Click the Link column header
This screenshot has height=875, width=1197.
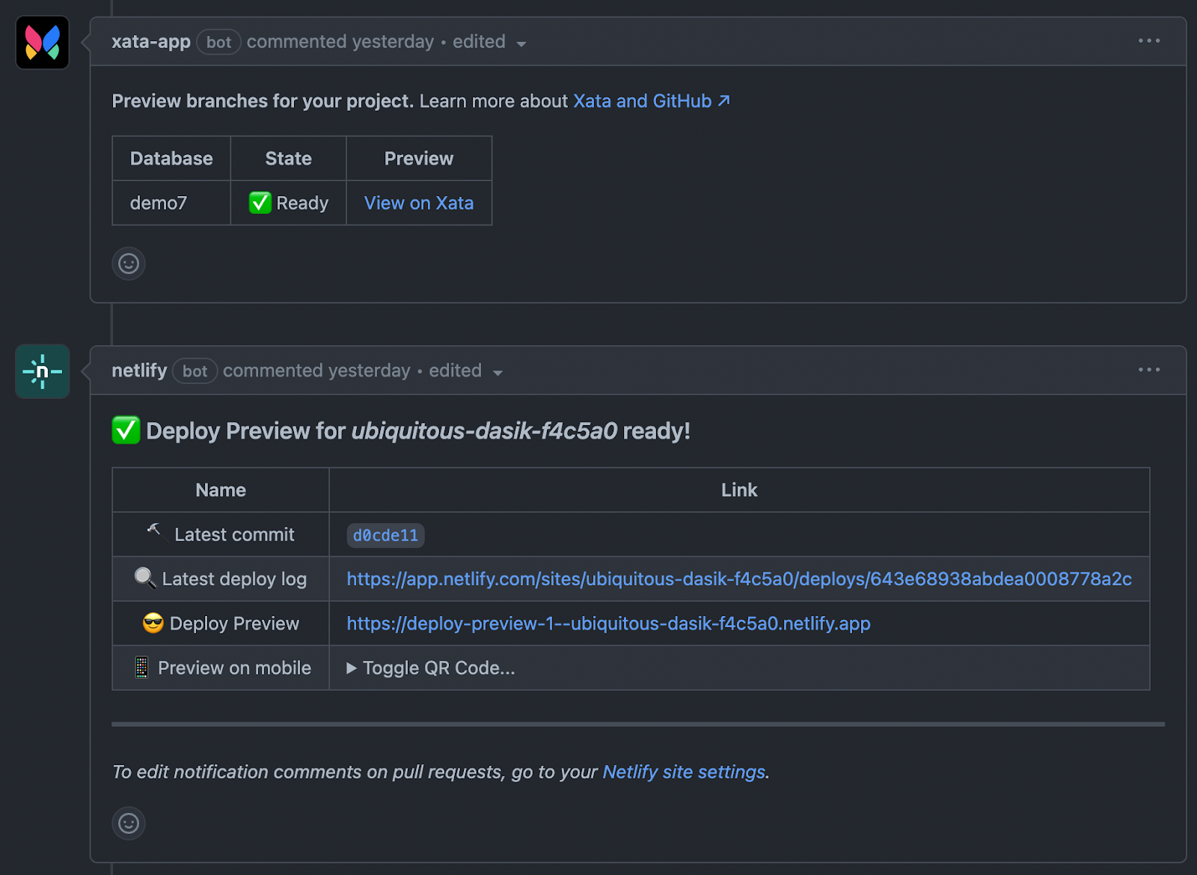pos(739,490)
